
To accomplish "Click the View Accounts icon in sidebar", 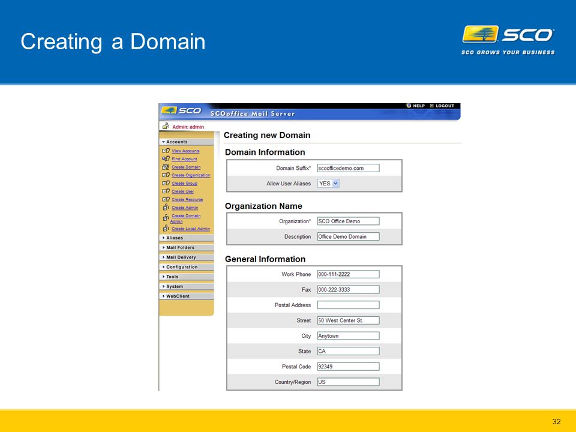I will tap(166, 151).
